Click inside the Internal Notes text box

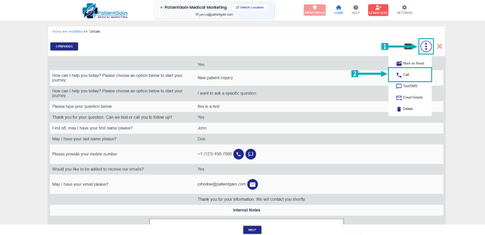click(x=246, y=222)
